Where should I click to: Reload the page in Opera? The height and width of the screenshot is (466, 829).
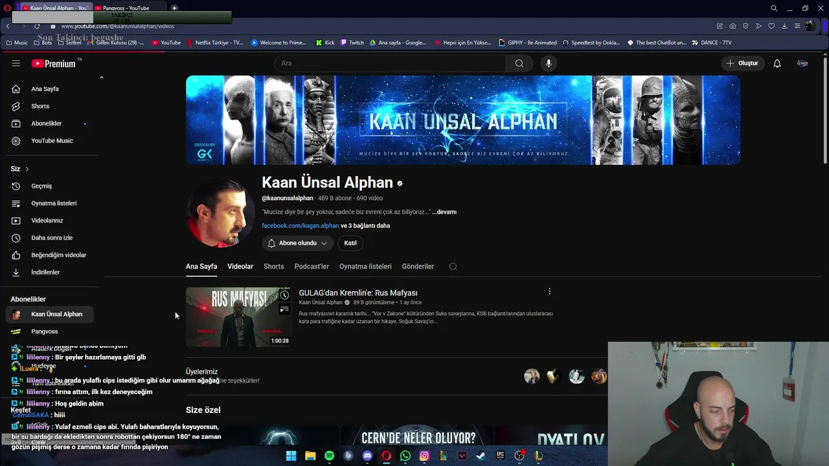coord(37,26)
